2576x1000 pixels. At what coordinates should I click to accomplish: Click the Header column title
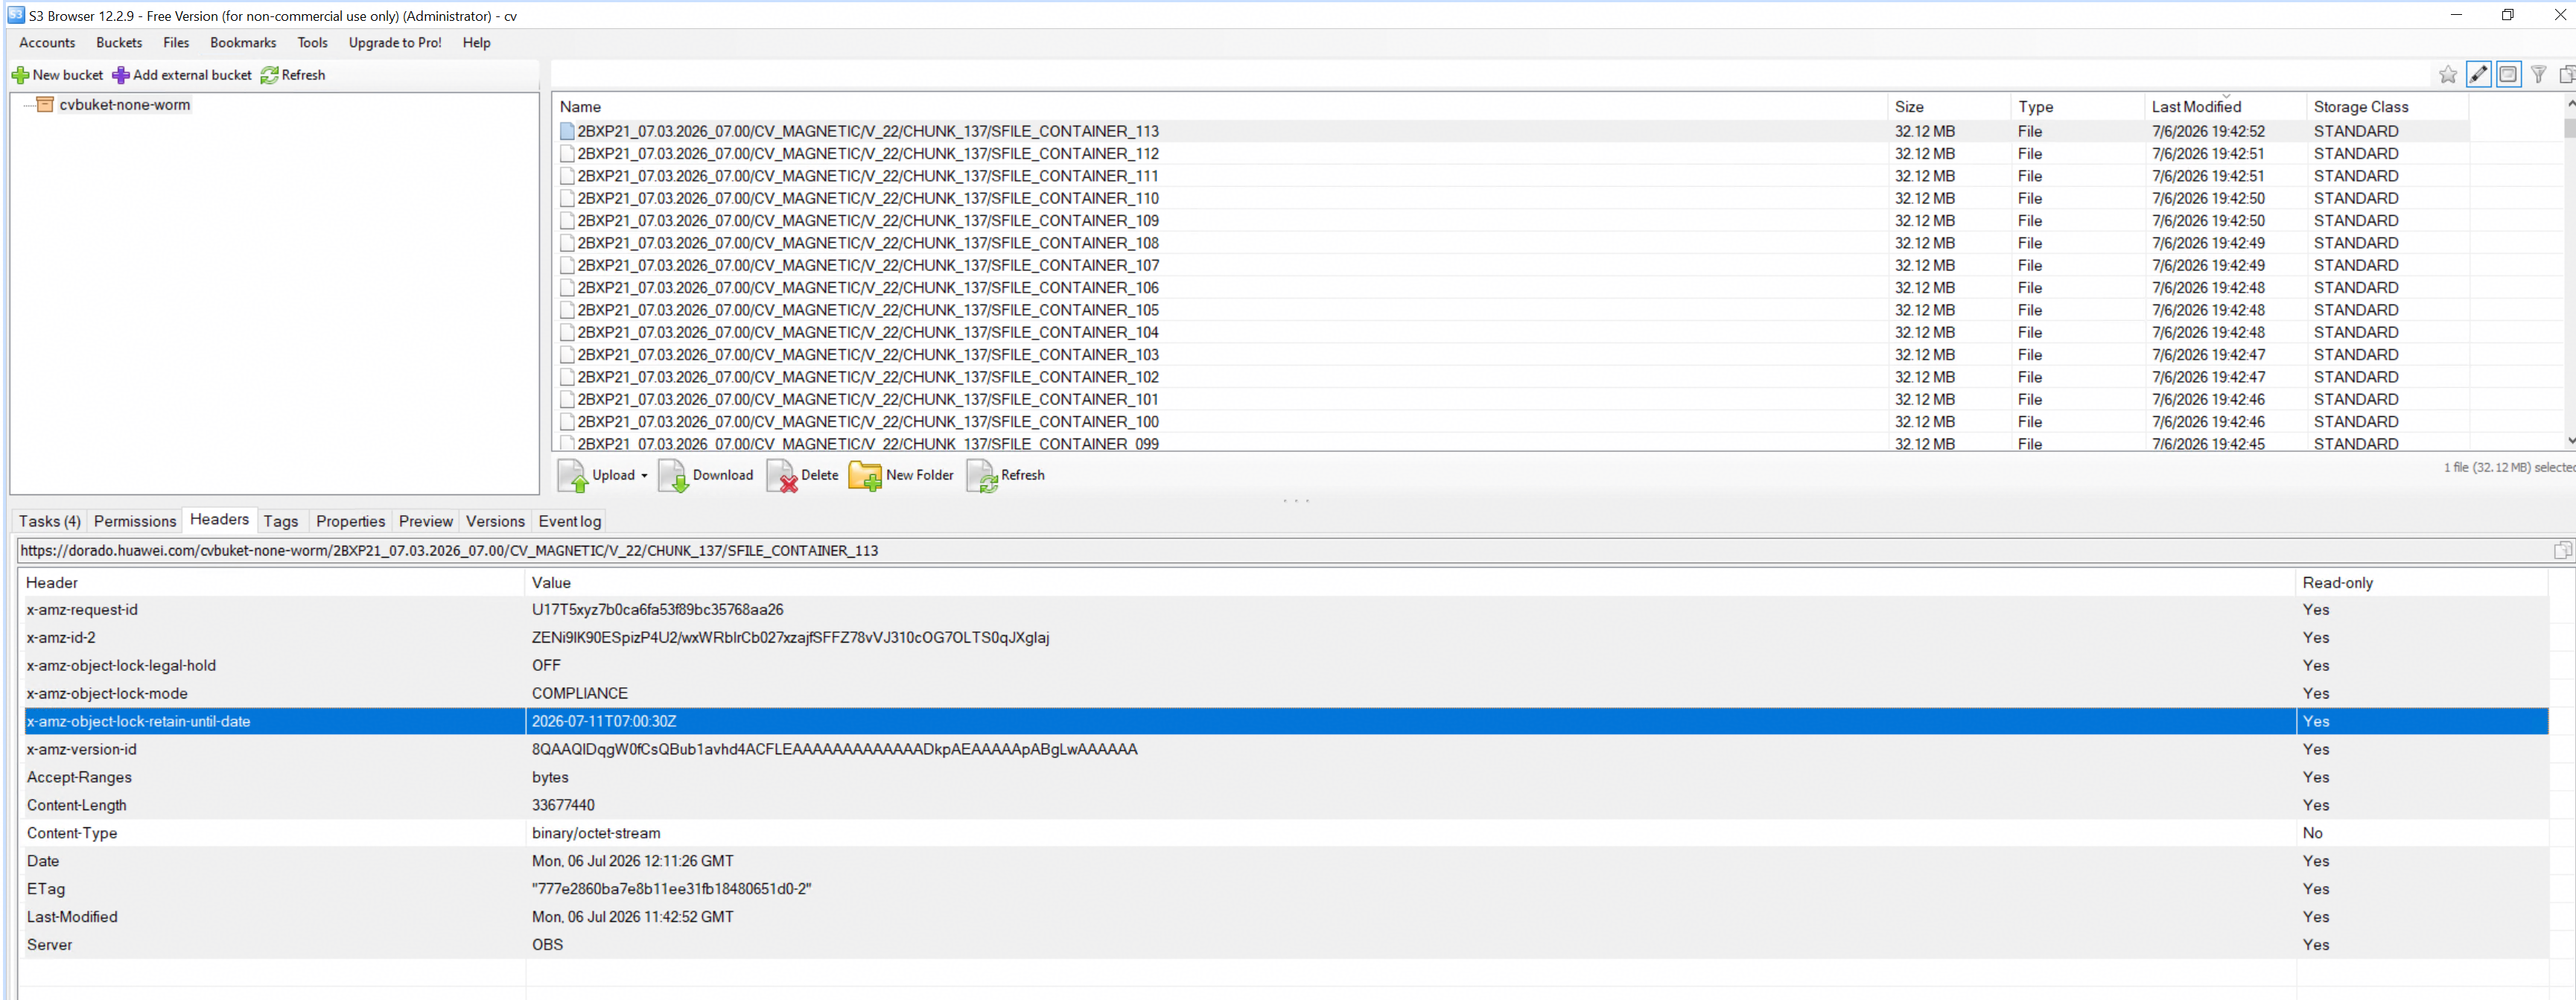point(52,583)
